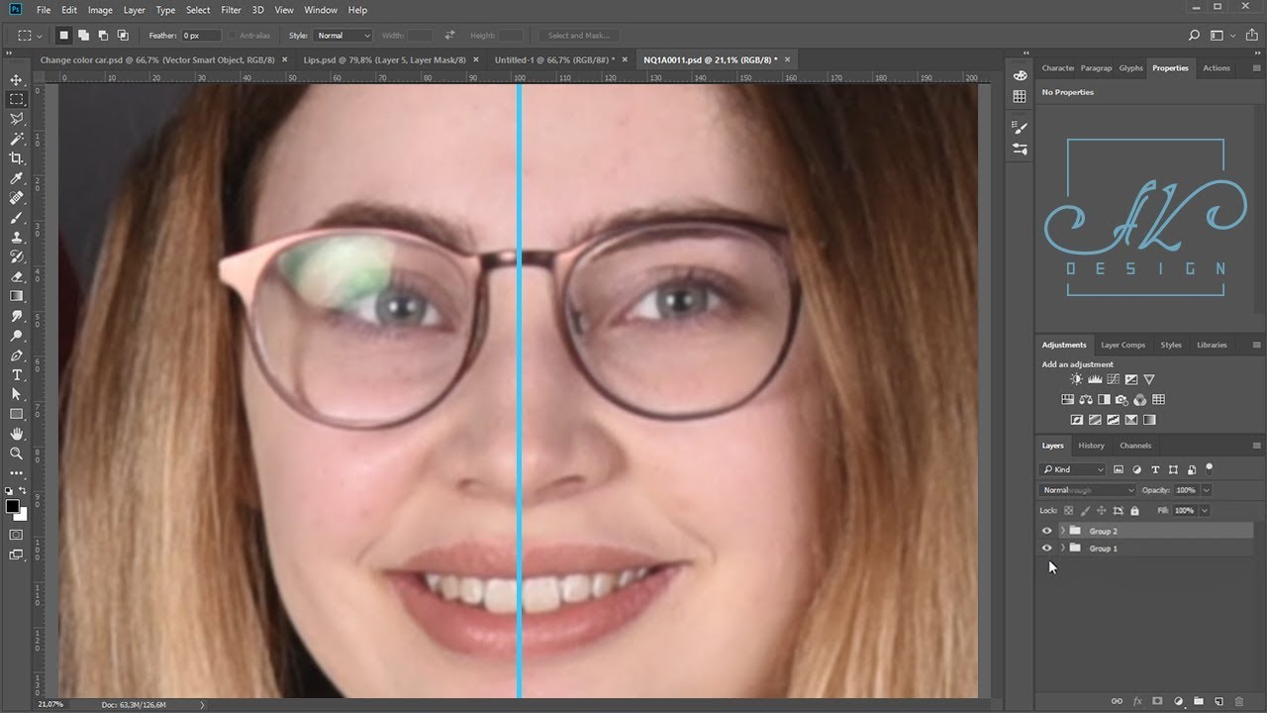Image resolution: width=1267 pixels, height=713 pixels.
Task: Select the Clone Stamp tool
Action: click(16, 237)
